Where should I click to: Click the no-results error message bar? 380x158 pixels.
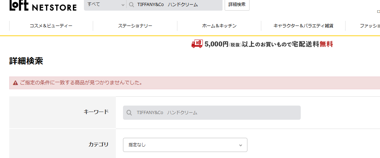pyautogui.click(x=194, y=83)
